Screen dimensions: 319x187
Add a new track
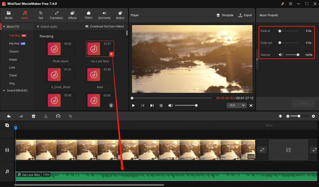[x=7, y=125]
